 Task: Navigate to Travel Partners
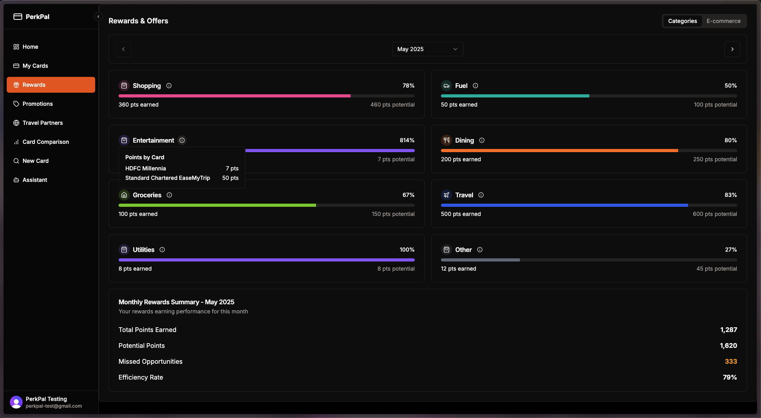pos(51,123)
